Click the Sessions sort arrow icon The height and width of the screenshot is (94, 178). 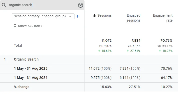pos(94,16)
